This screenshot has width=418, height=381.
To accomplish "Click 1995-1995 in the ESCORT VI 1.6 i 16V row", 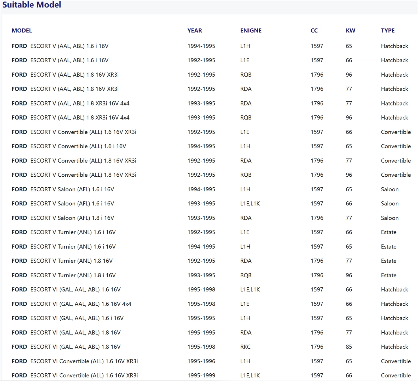I will tap(201, 318).
